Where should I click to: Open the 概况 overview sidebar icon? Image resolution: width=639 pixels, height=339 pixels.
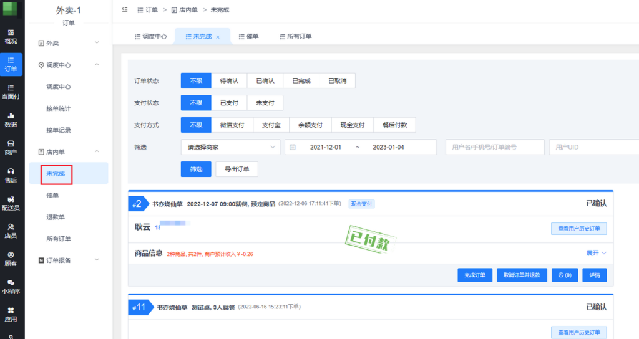[x=11, y=36]
